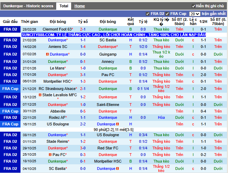Select the Total tab
The height and width of the screenshot is (173, 228).
(x=64, y=6)
